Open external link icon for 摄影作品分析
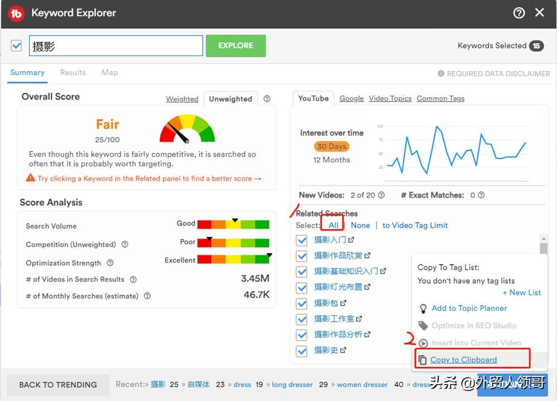The width and height of the screenshot is (557, 401). pyautogui.click(x=367, y=334)
